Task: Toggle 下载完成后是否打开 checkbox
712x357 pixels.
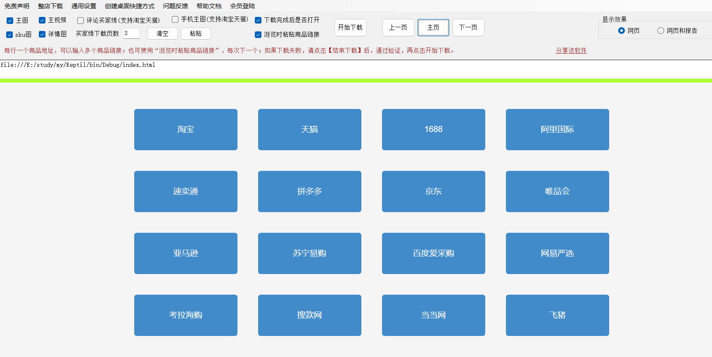Action: (258, 20)
